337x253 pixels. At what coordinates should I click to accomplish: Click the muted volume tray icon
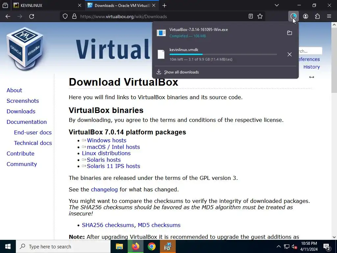(295, 247)
